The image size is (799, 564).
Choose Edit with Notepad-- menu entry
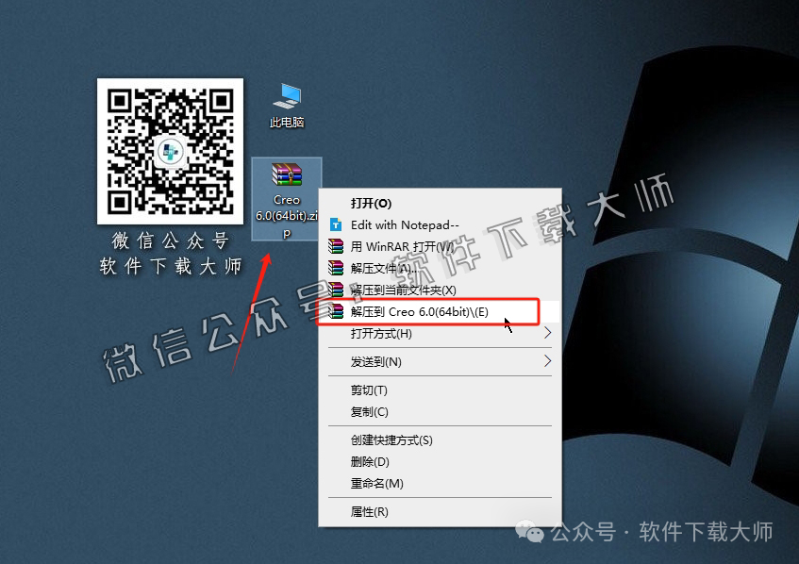[440, 225]
